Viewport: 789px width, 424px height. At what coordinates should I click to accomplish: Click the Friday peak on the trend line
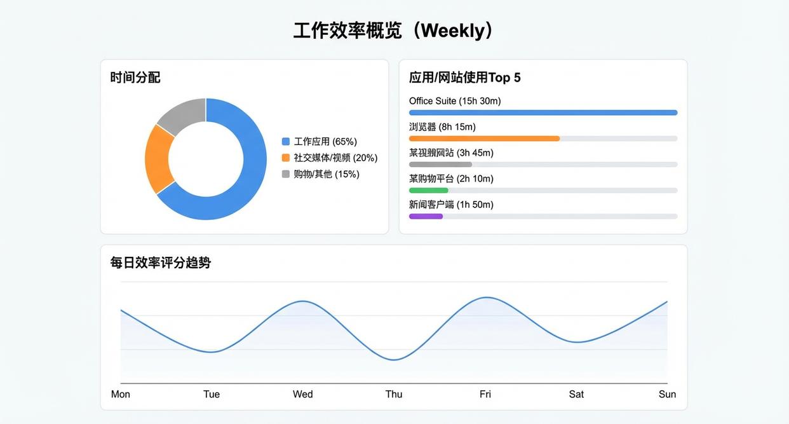485,297
